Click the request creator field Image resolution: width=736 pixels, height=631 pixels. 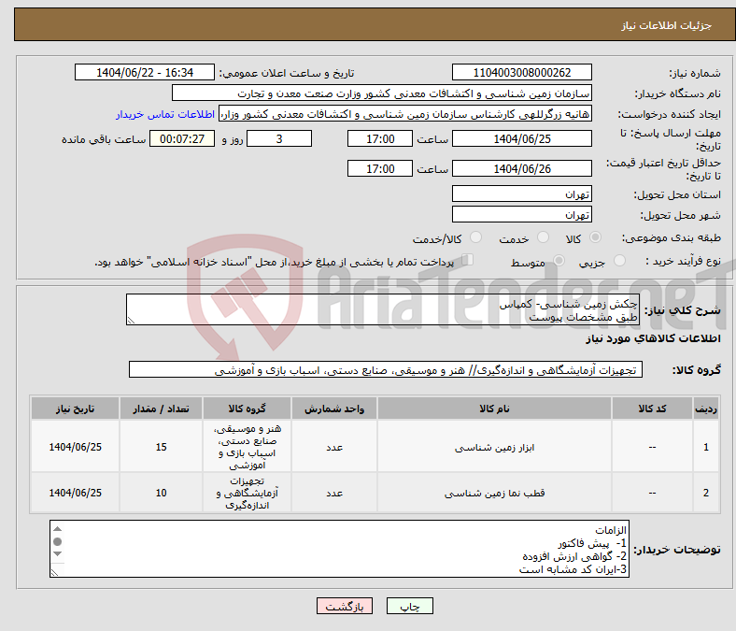point(405,114)
